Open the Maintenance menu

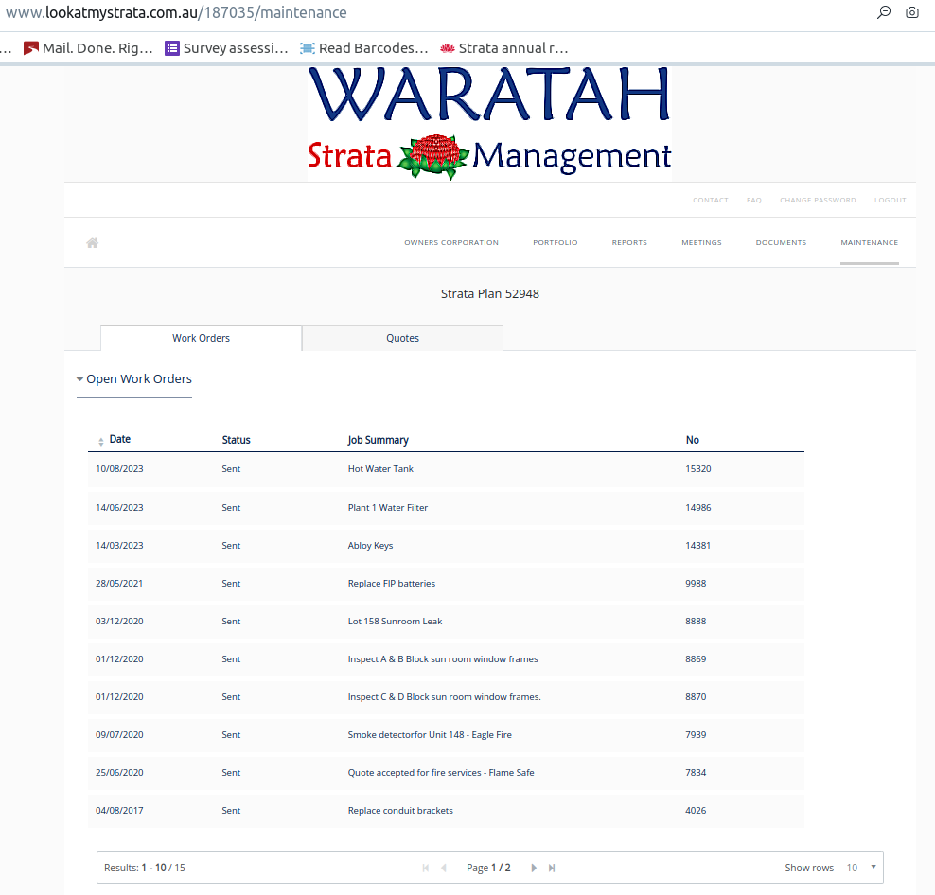870,243
